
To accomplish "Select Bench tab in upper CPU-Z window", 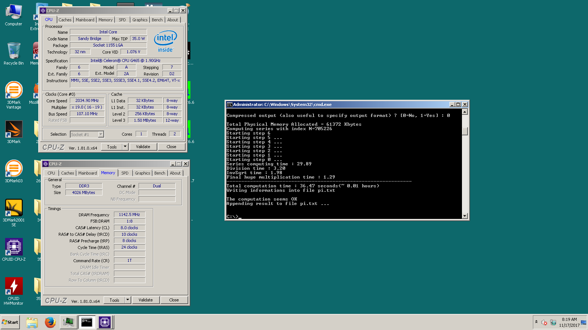I will [x=157, y=20].
